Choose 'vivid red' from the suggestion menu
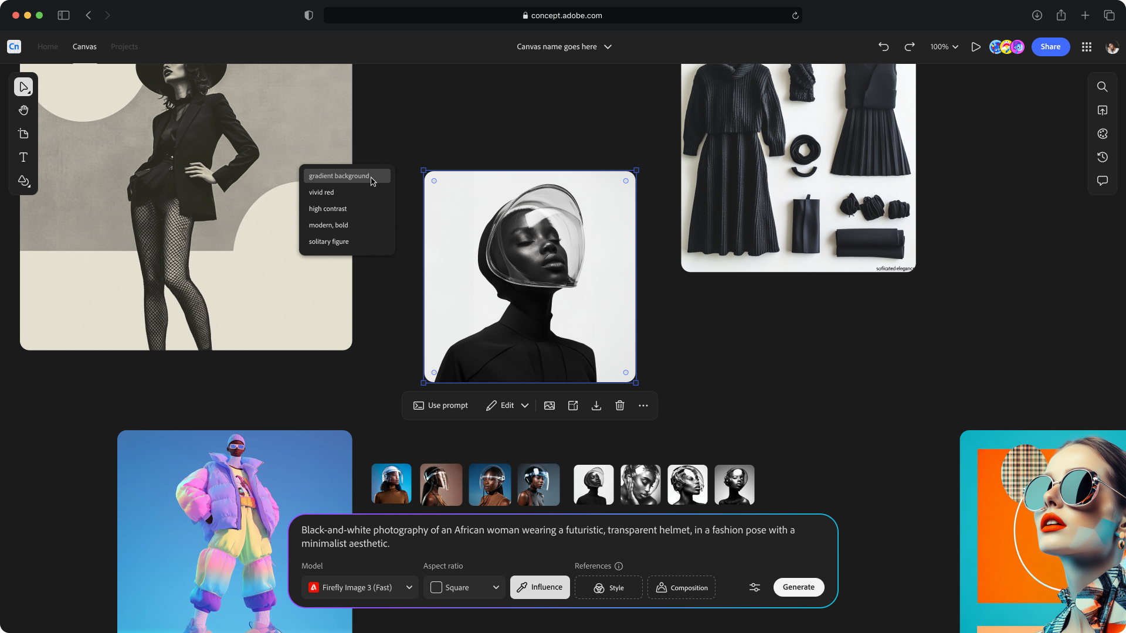This screenshot has width=1126, height=633. pyautogui.click(x=321, y=192)
